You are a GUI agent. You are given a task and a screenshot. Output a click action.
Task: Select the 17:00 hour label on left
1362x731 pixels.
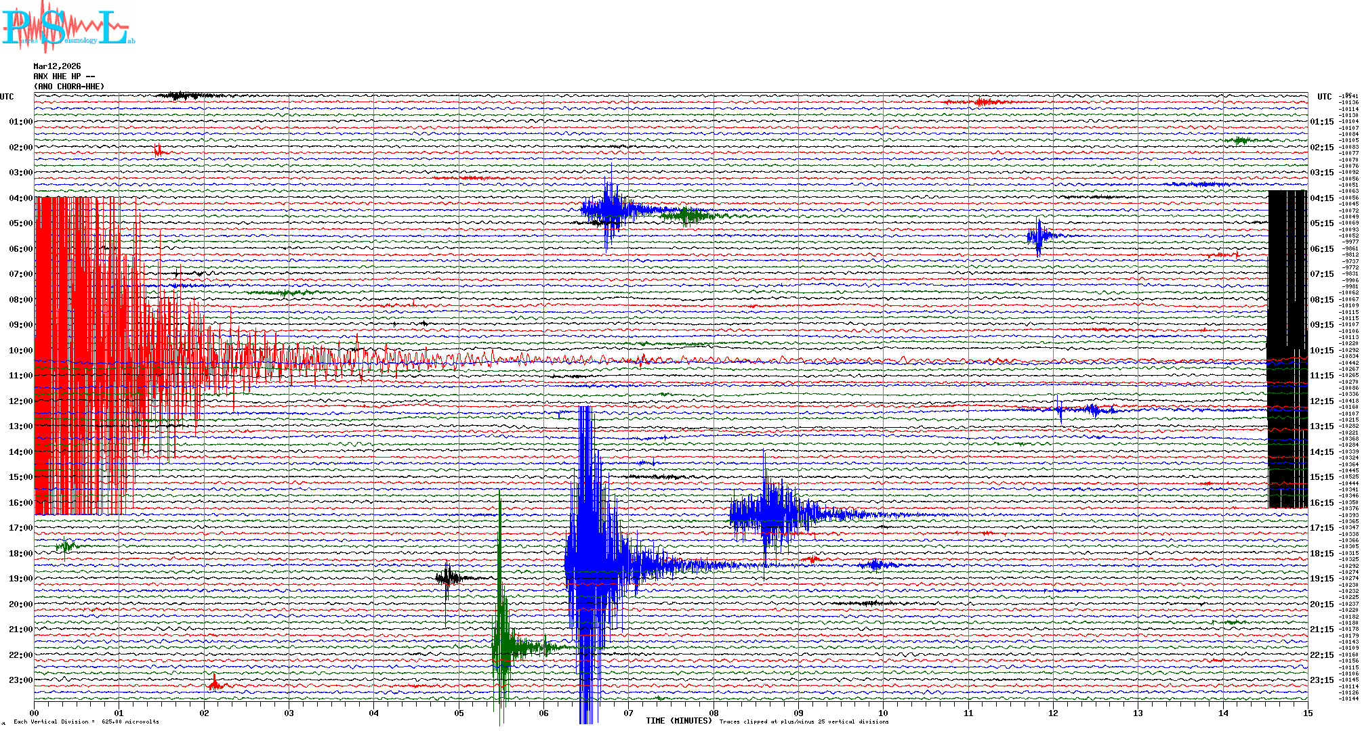20,528
